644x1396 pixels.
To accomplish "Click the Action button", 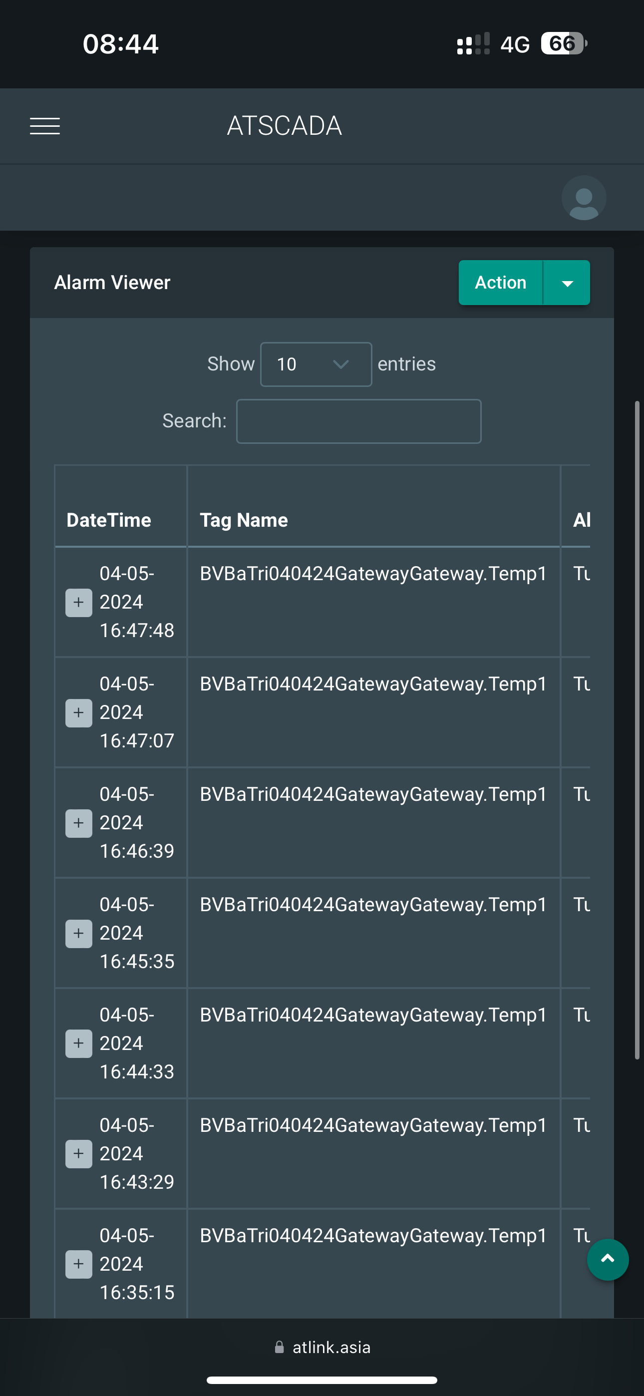I will [x=500, y=282].
